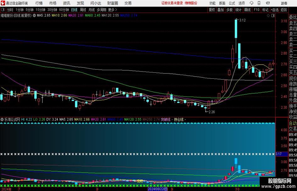Click the MA20: 2.61 label on main chart
The height and width of the screenshot is (191, 297).
[76, 15]
